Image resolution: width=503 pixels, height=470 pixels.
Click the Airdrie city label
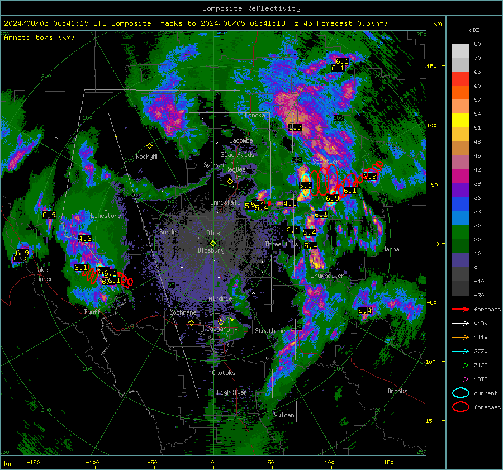220,298
